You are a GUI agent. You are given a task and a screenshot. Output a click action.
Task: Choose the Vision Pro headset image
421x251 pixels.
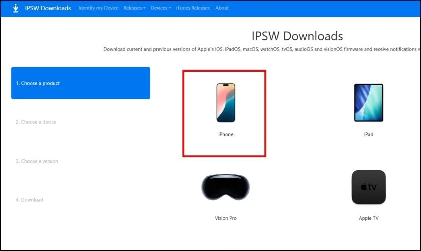point(226,187)
